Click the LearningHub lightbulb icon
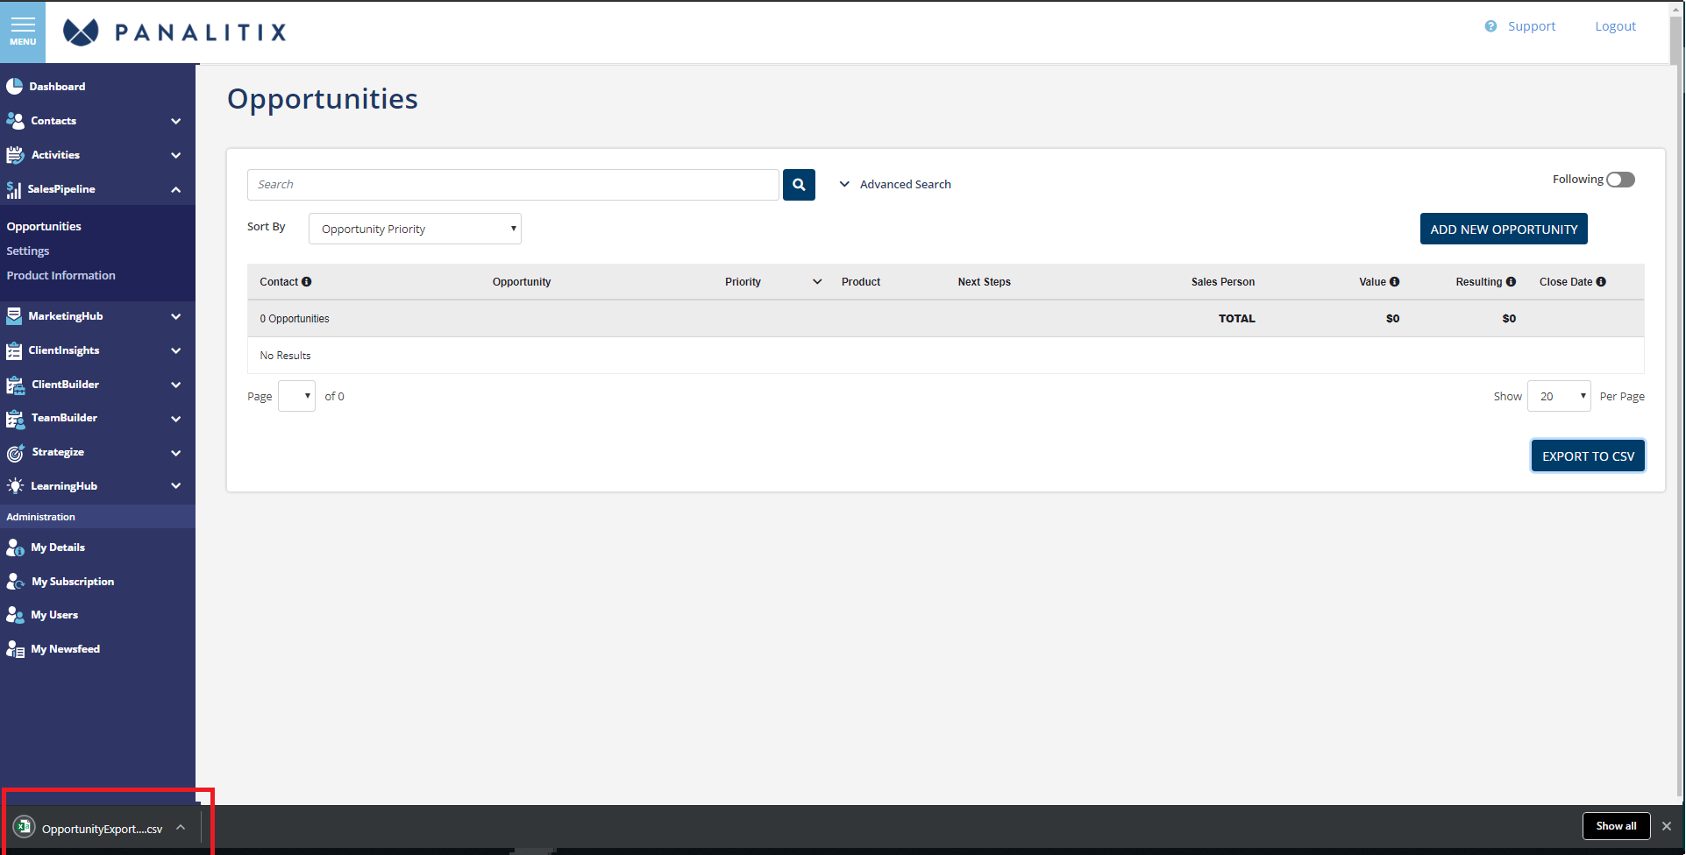This screenshot has height=855, width=1686. tap(15, 486)
